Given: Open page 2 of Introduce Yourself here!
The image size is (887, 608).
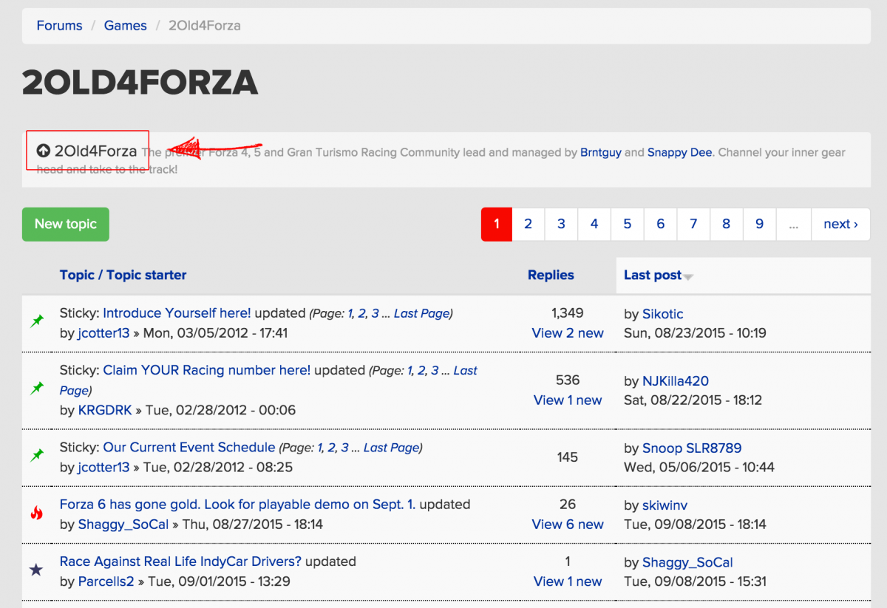Looking at the screenshot, I should (361, 313).
